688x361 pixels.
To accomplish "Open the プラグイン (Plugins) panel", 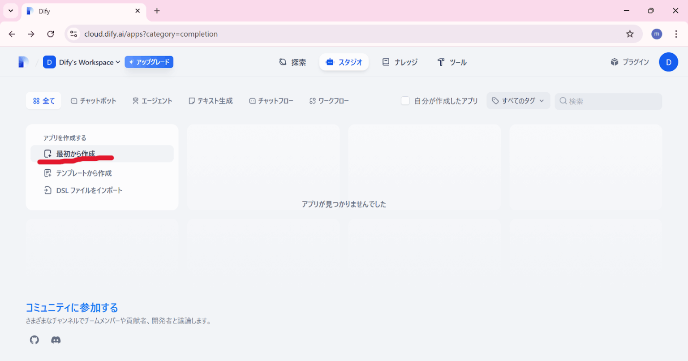I will point(629,62).
